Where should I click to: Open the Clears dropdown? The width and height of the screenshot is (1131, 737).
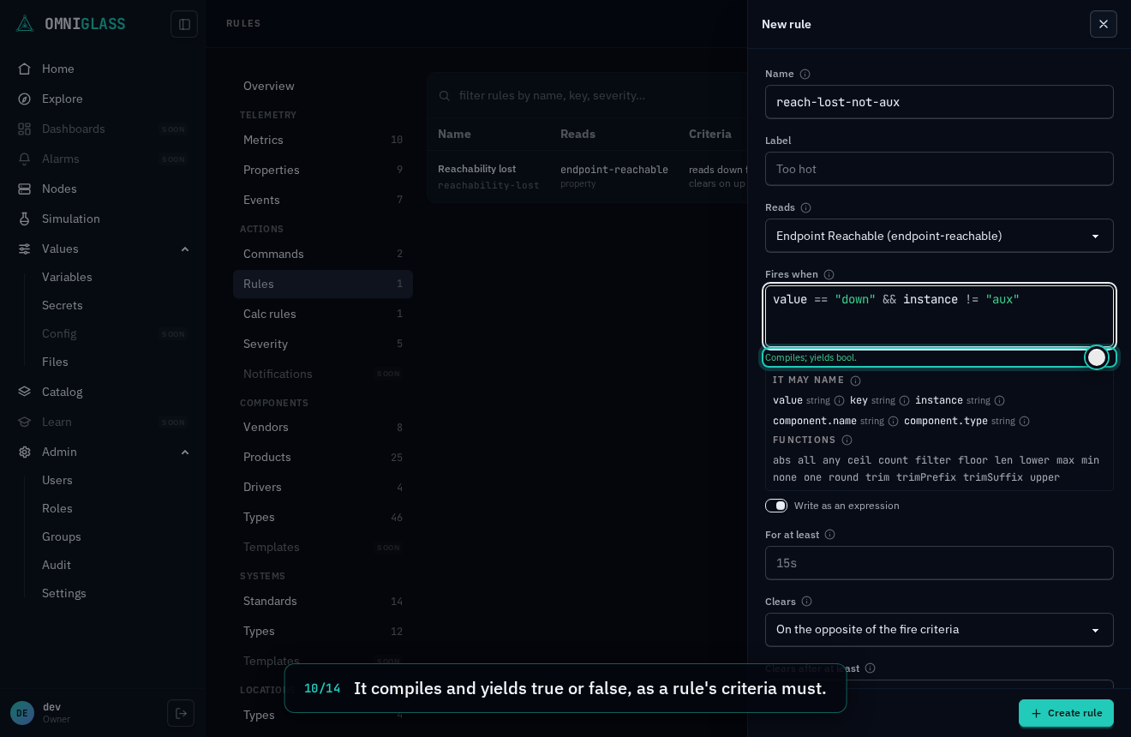click(x=939, y=630)
